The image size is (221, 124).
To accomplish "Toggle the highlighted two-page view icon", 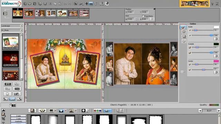I will point(91,4).
